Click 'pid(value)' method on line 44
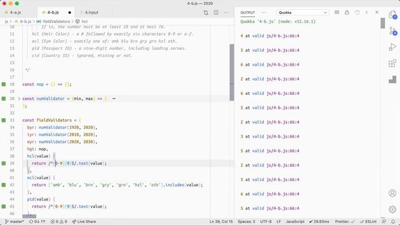This screenshot has width=400, height=225. coord(39,199)
